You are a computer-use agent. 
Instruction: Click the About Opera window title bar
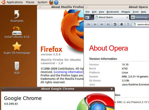tap(117, 7)
